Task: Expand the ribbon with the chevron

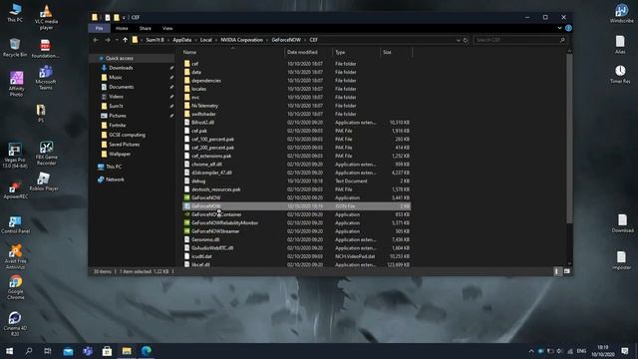Action: coord(559,28)
